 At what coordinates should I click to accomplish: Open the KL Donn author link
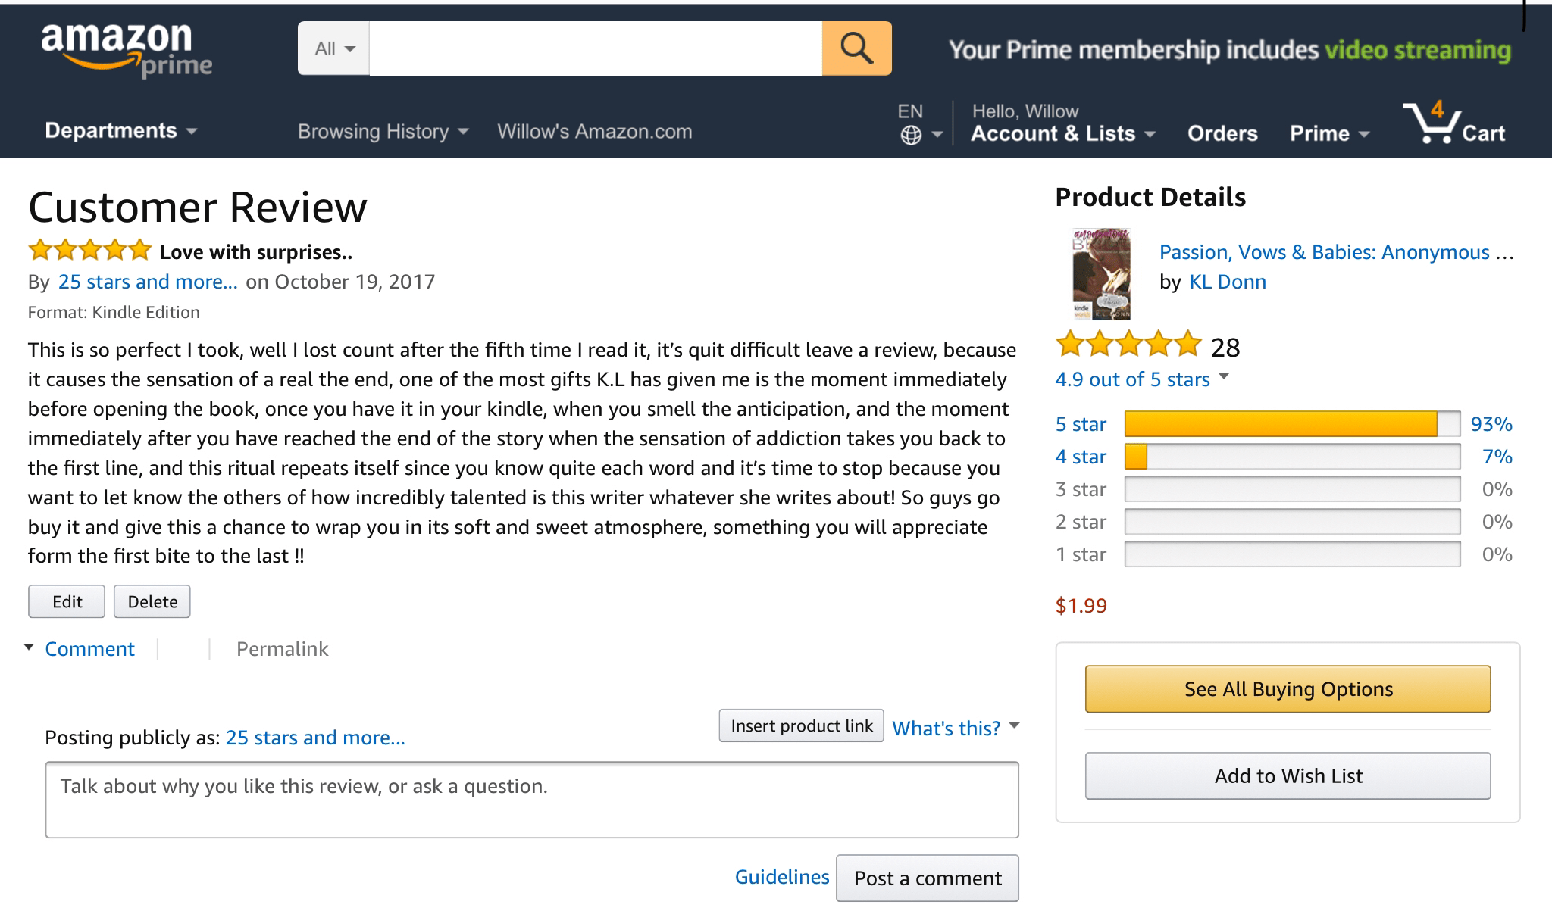click(1227, 282)
